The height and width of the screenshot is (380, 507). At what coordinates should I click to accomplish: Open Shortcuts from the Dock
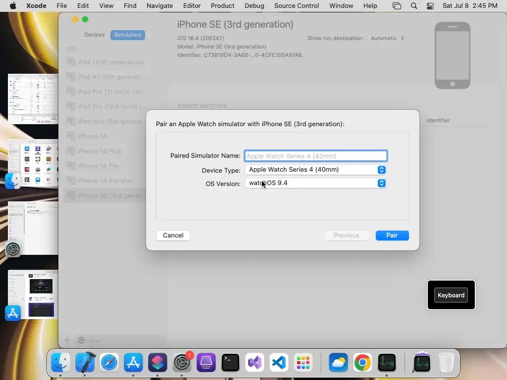click(x=157, y=362)
